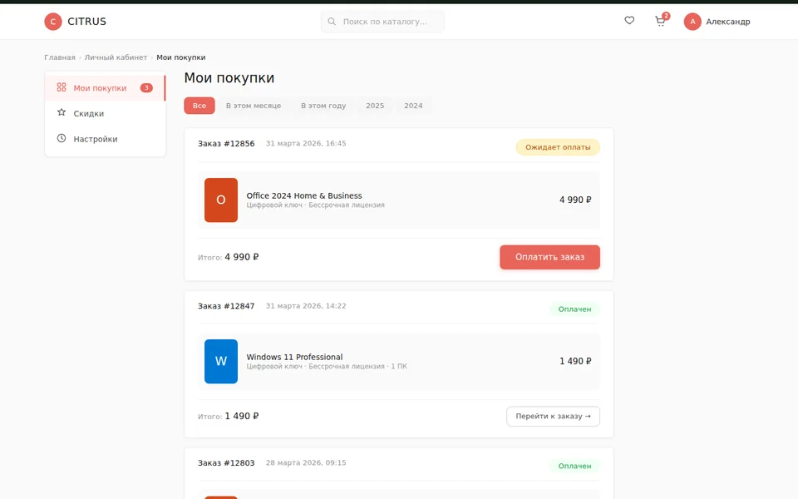Click the date 28 марта 2026, 09:15
The height and width of the screenshot is (499, 798).
306,463
